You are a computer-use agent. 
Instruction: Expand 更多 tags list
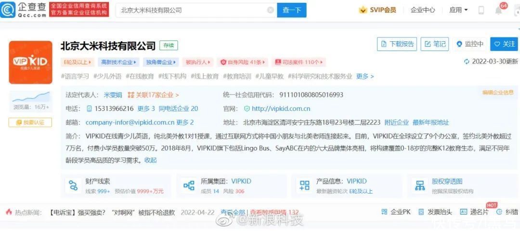click(x=364, y=76)
